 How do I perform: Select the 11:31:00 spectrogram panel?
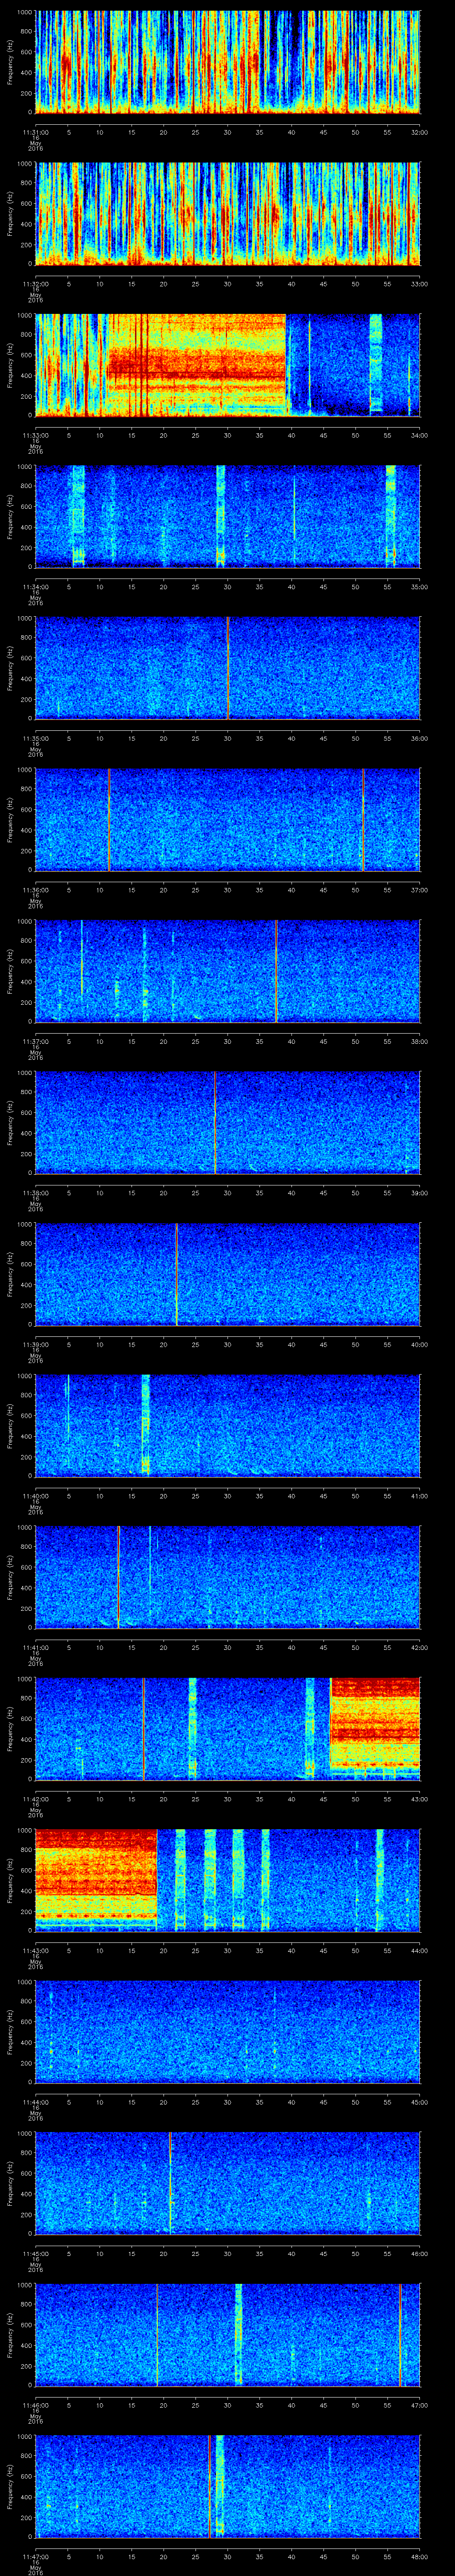[x=227, y=62]
